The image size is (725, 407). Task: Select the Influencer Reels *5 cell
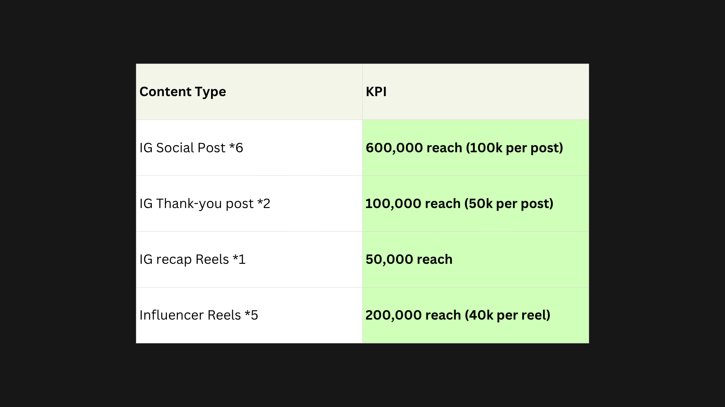pyautogui.click(x=249, y=315)
